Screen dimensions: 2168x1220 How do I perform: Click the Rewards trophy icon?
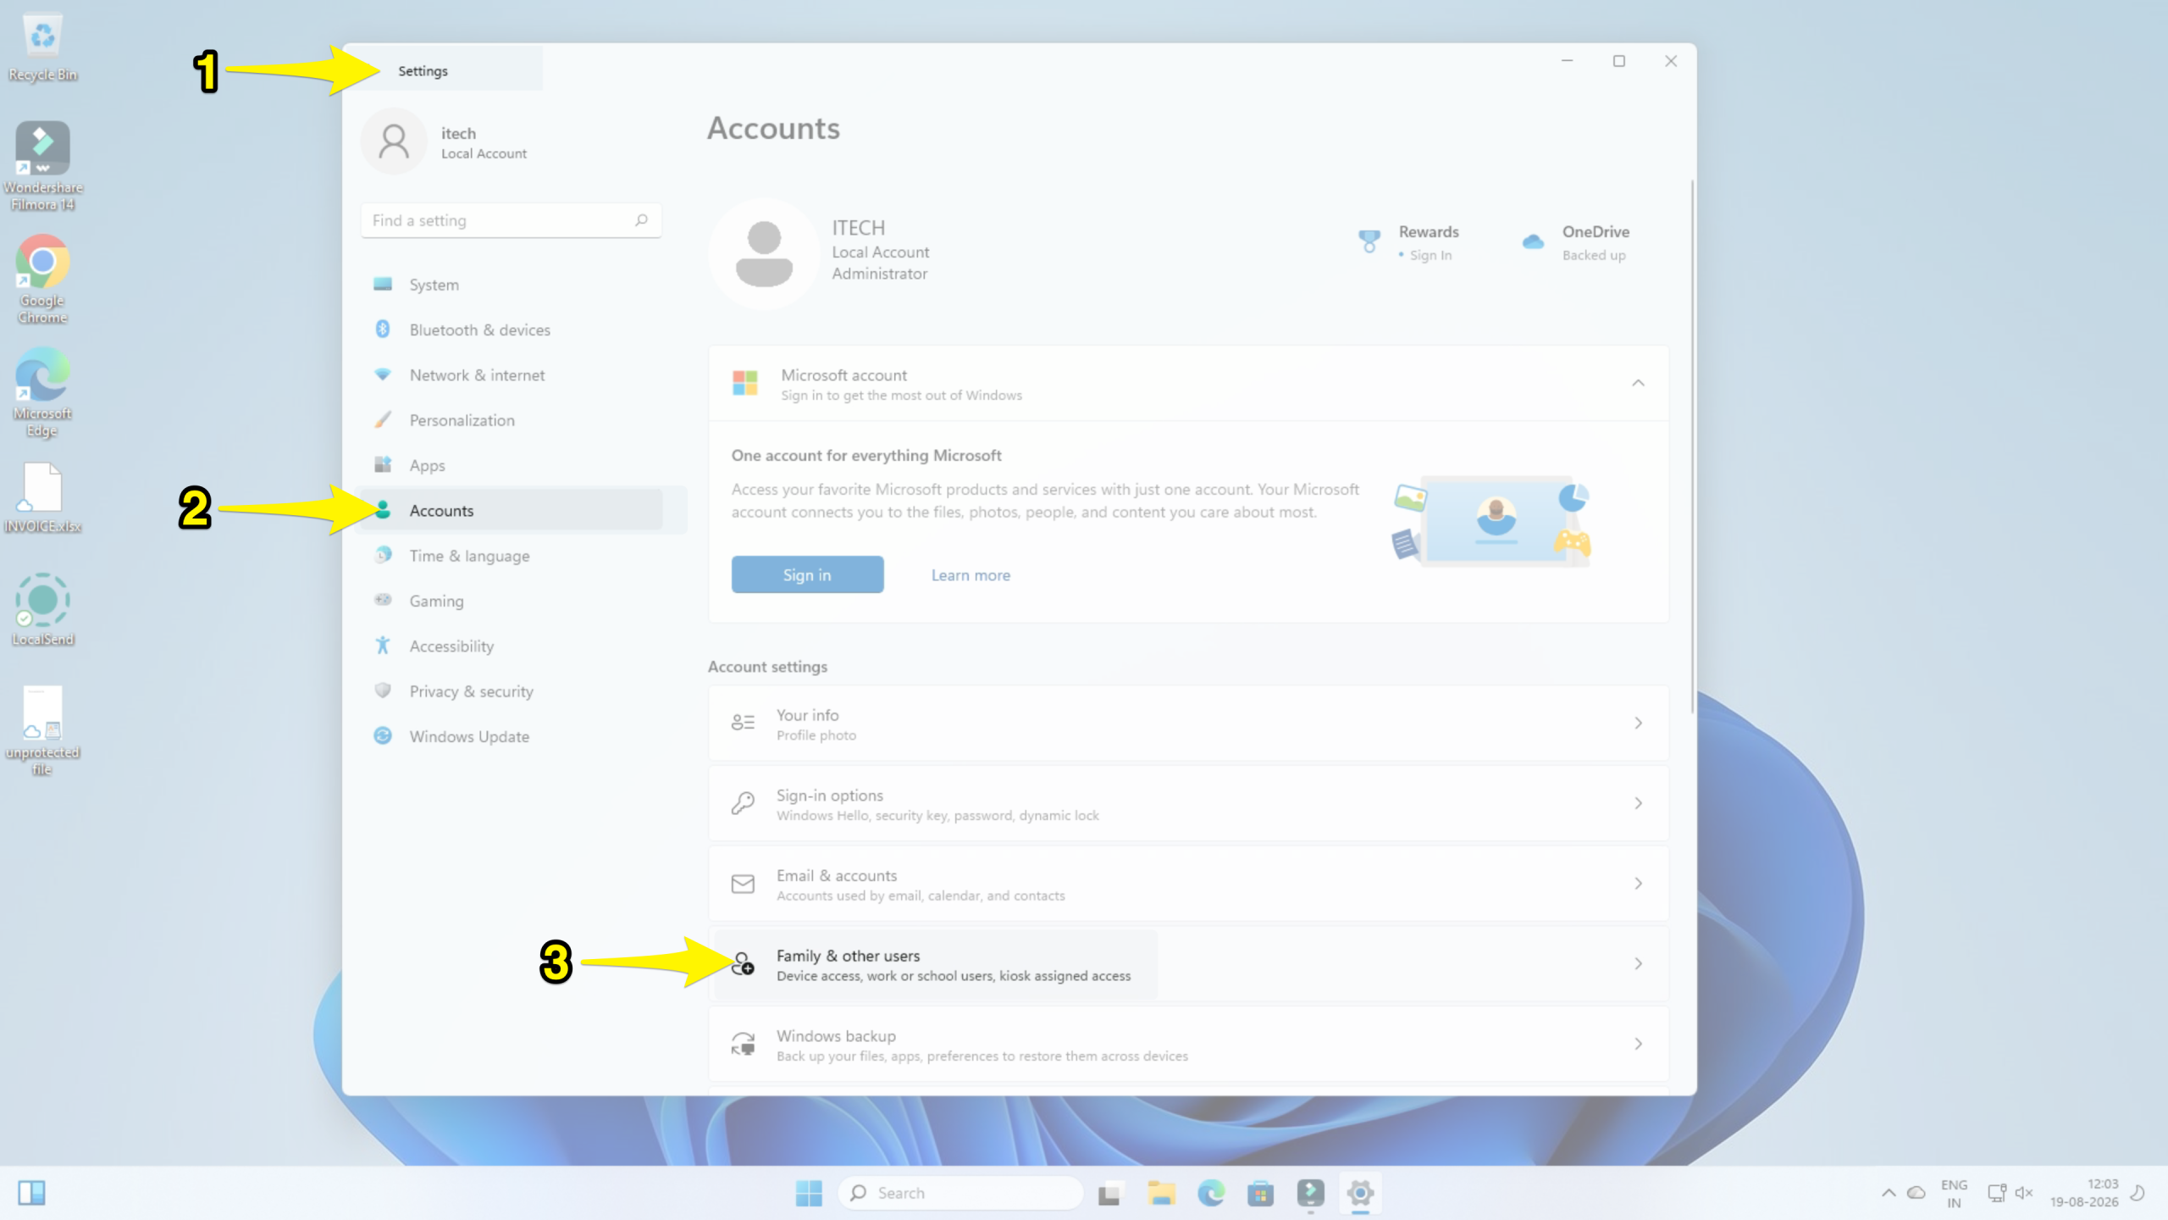pos(1369,241)
